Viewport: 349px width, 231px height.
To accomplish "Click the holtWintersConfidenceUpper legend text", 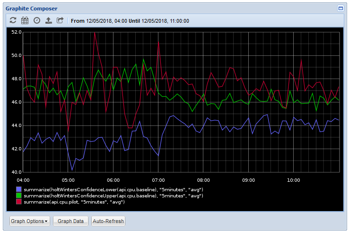I will coord(113,196).
